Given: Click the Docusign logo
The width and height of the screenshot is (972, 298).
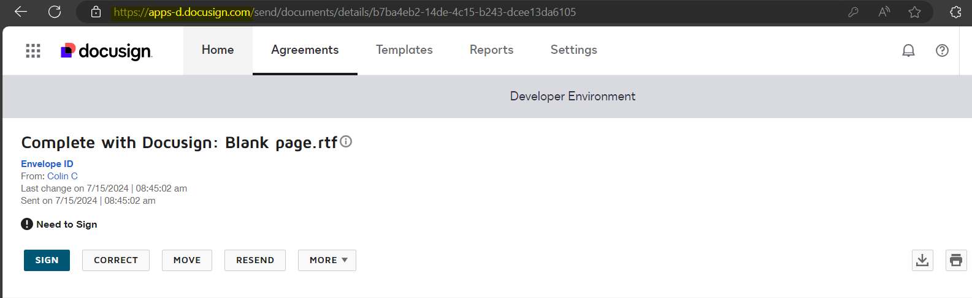Looking at the screenshot, I should 106,51.
